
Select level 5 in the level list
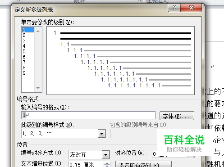tap(28, 51)
